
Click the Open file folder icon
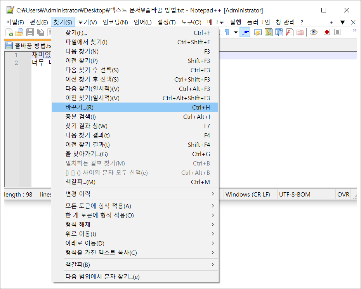19,32
